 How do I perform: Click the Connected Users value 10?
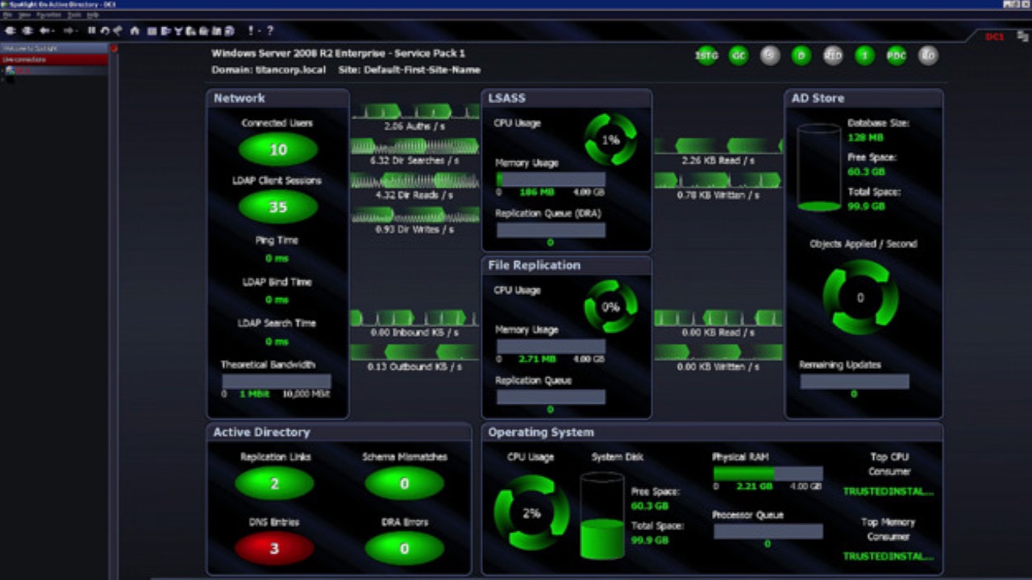(278, 149)
